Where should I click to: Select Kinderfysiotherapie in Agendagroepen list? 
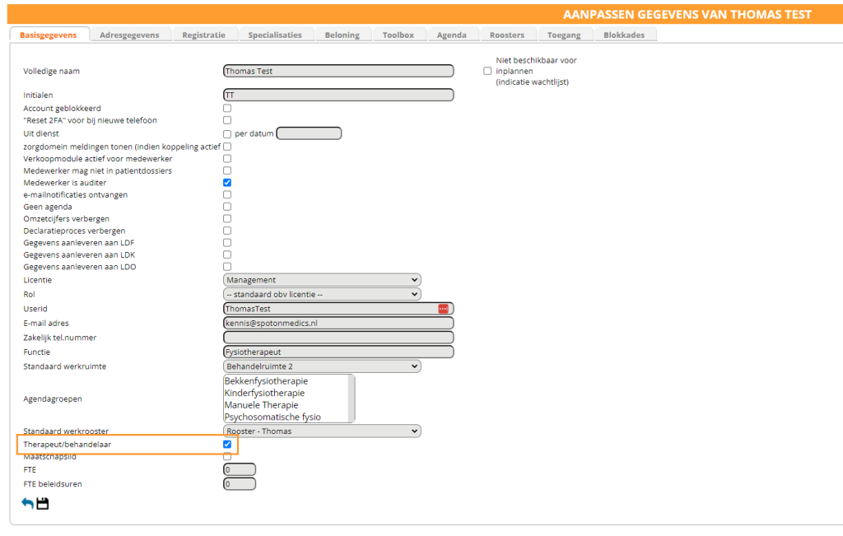[264, 394]
